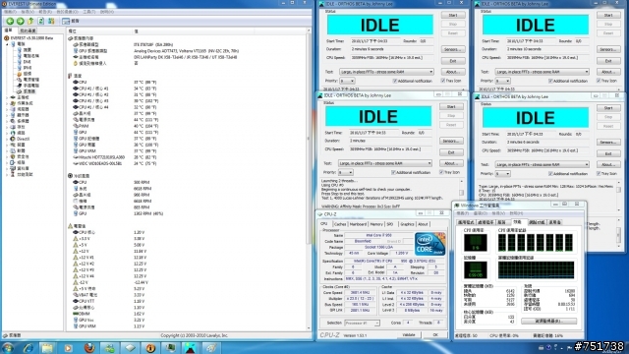The width and height of the screenshot is (629, 354).
Task: Switch to the Memory tab in CPU-Z
Action: [x=376, y=224]
